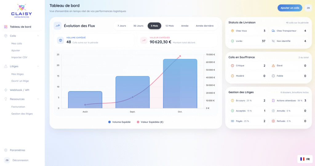Click the Non Identifié crossed-eye icon

[x=273, y=41]
